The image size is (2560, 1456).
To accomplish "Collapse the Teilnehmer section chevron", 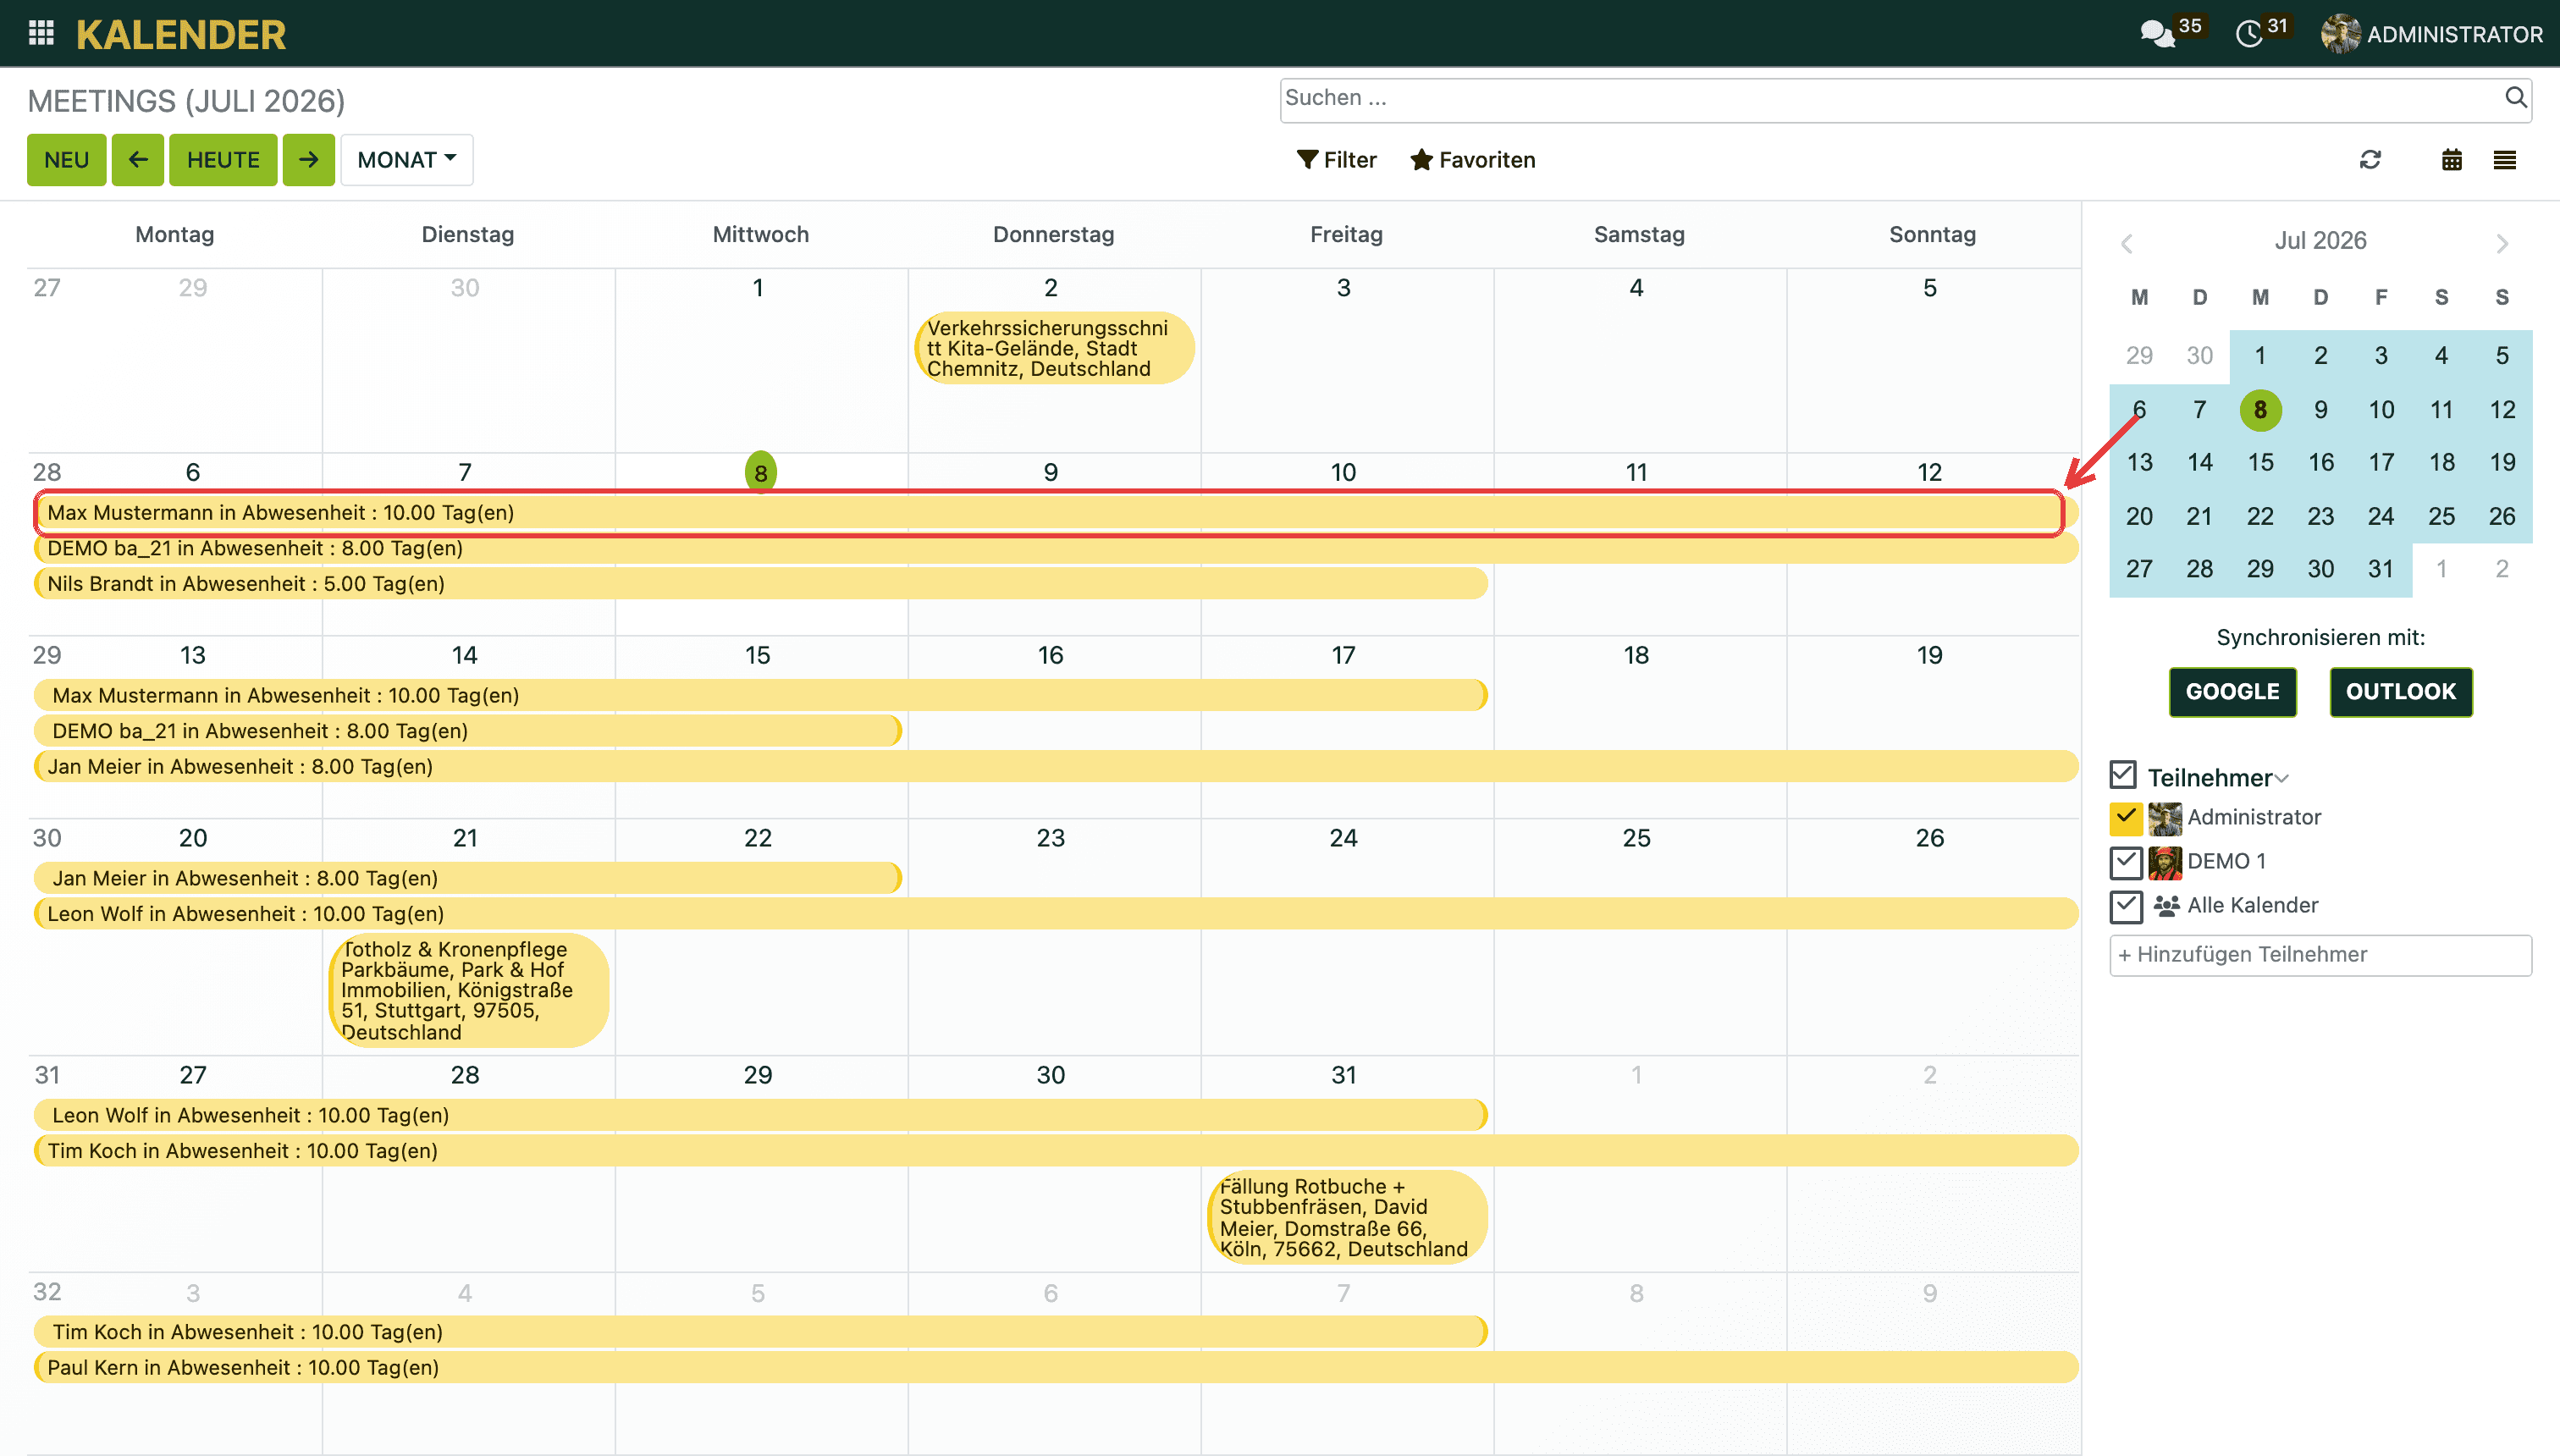I will (2282, 778).
